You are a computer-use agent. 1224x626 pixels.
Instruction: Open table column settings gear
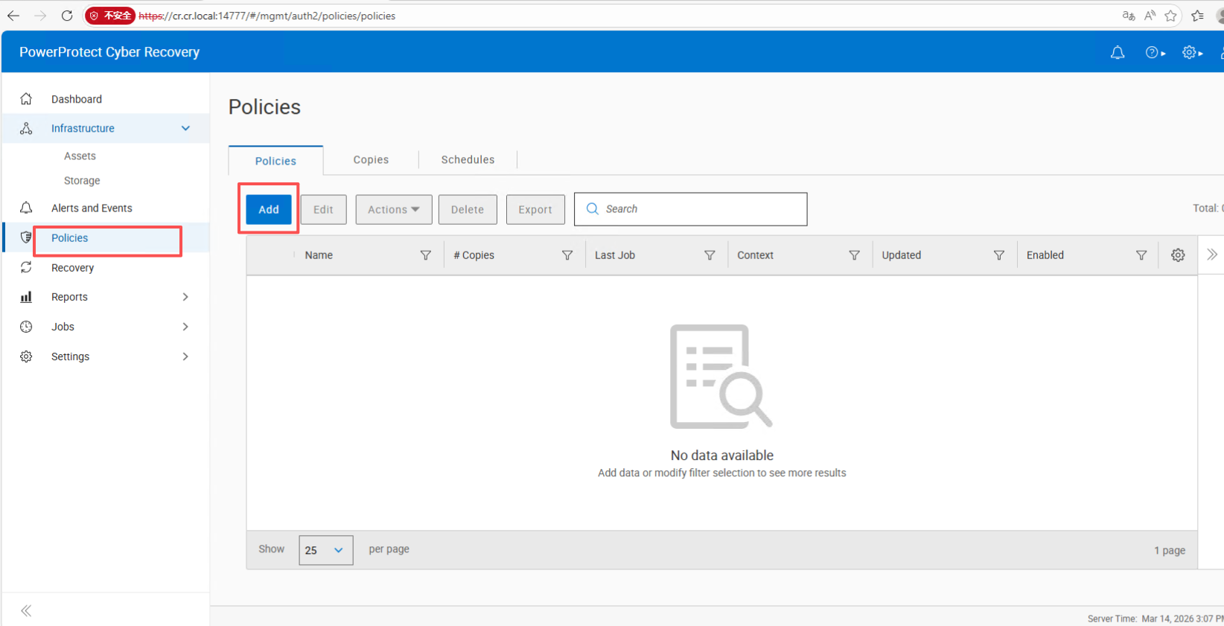1178,255
